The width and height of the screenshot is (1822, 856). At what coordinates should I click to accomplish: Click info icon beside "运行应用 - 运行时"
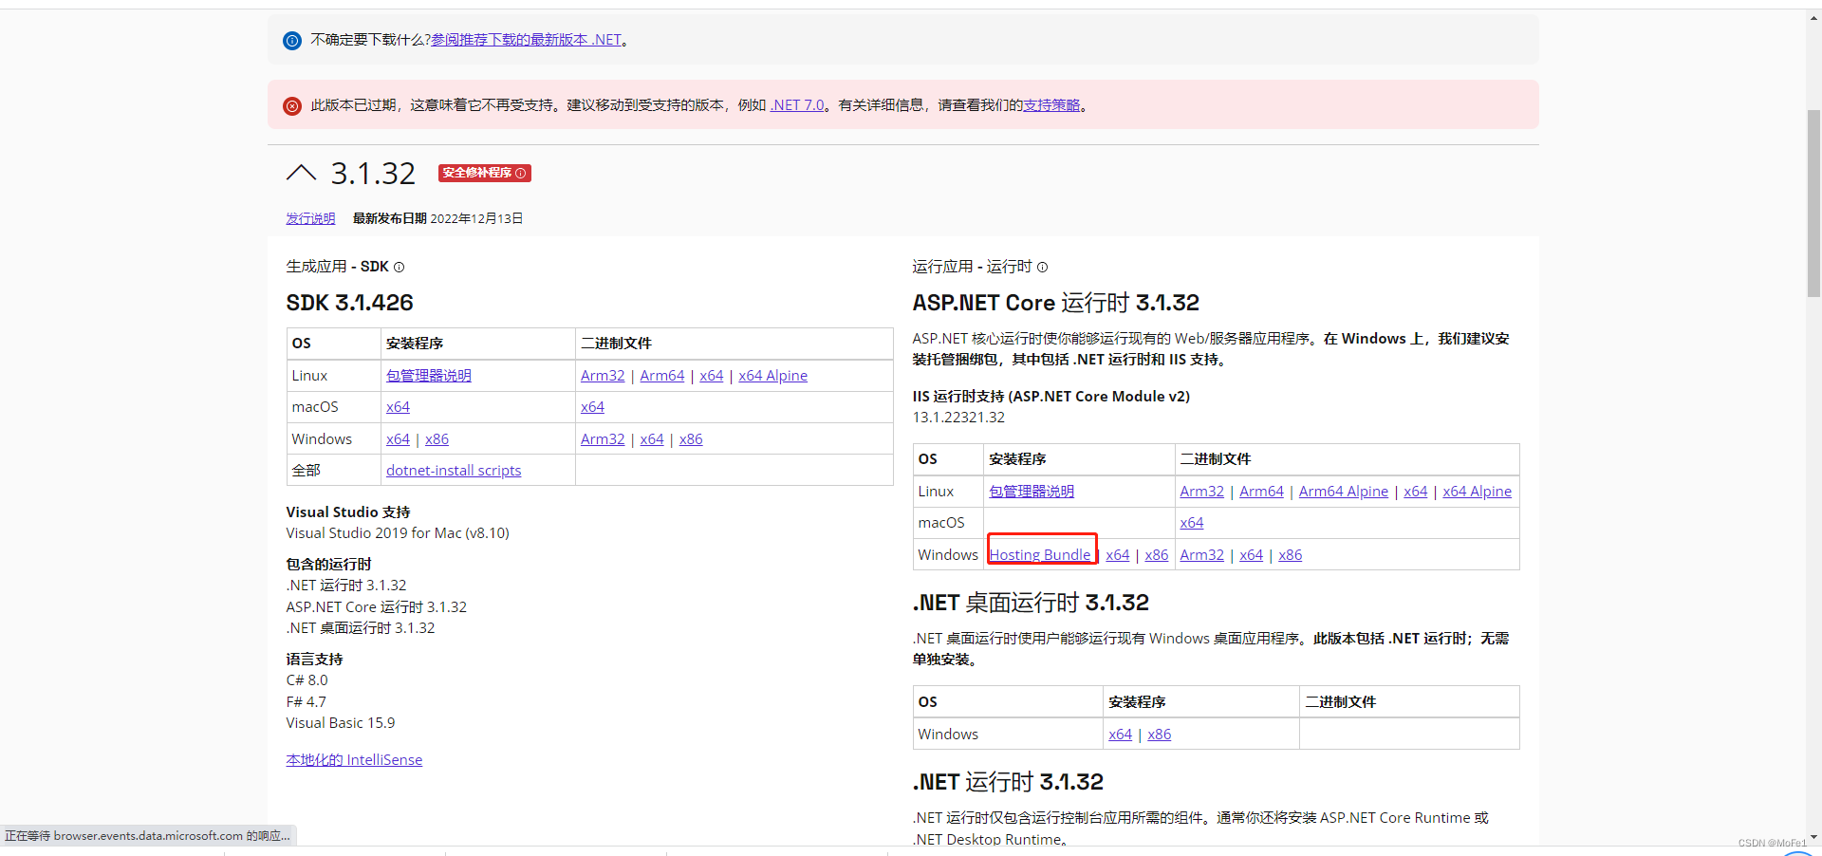click(1042, 267)
